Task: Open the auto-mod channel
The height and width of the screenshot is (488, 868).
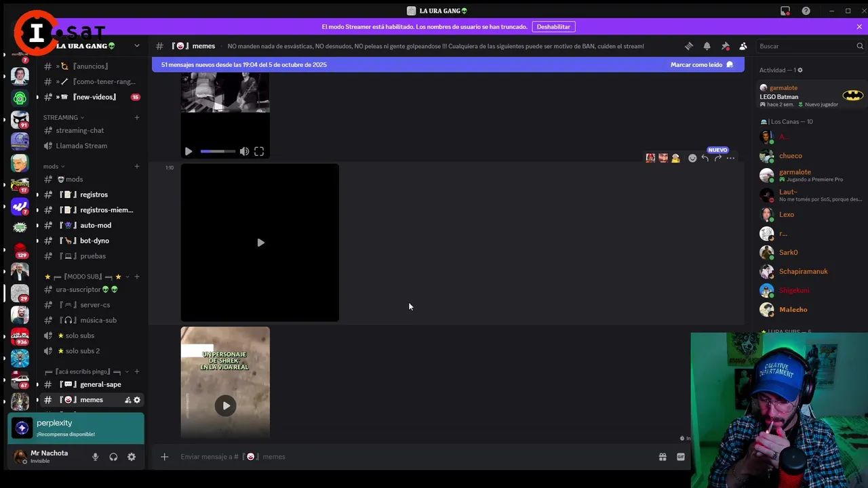Action: (92, 225)
